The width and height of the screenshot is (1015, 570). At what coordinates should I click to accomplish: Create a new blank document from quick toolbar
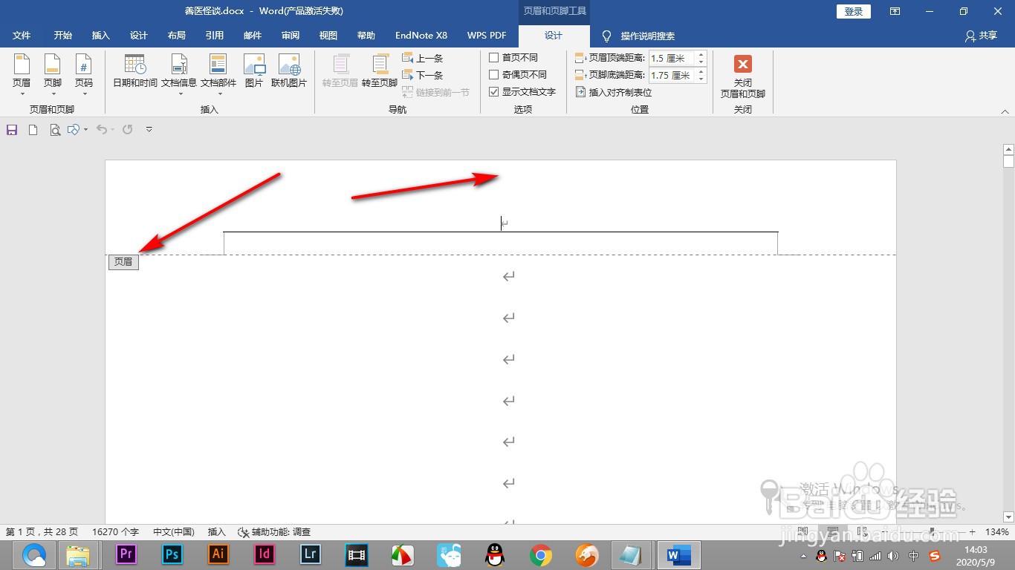33,130
